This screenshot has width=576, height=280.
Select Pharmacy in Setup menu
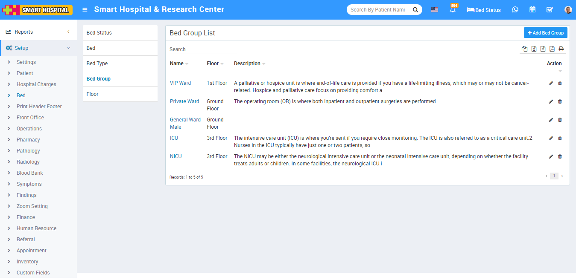28,140
